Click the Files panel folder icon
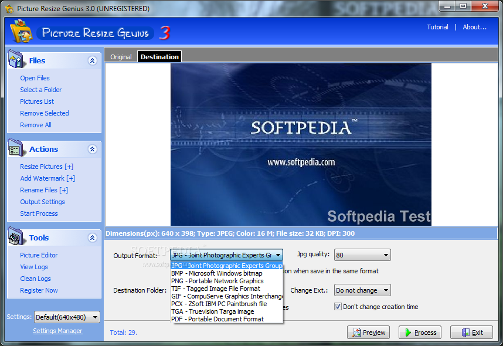Screen dimensions: 503x346 pos(16,59)
